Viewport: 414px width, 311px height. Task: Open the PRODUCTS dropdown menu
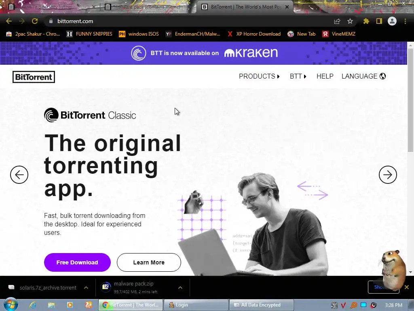coord(259,76)
